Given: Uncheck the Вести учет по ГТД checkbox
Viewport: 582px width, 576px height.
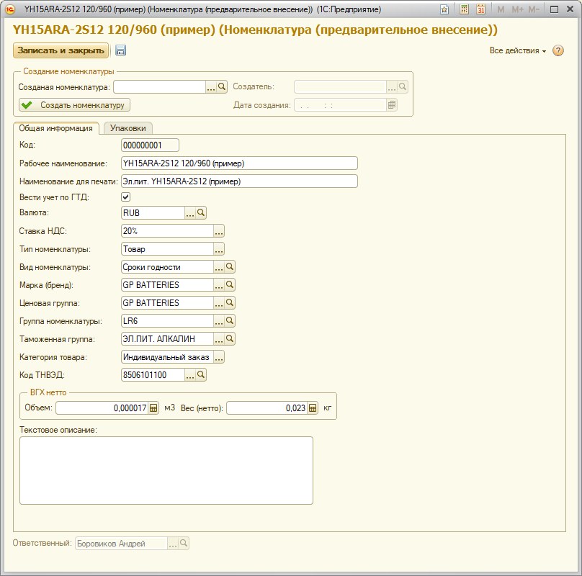Looking at the screenshot, I should [x=126, y=197].
